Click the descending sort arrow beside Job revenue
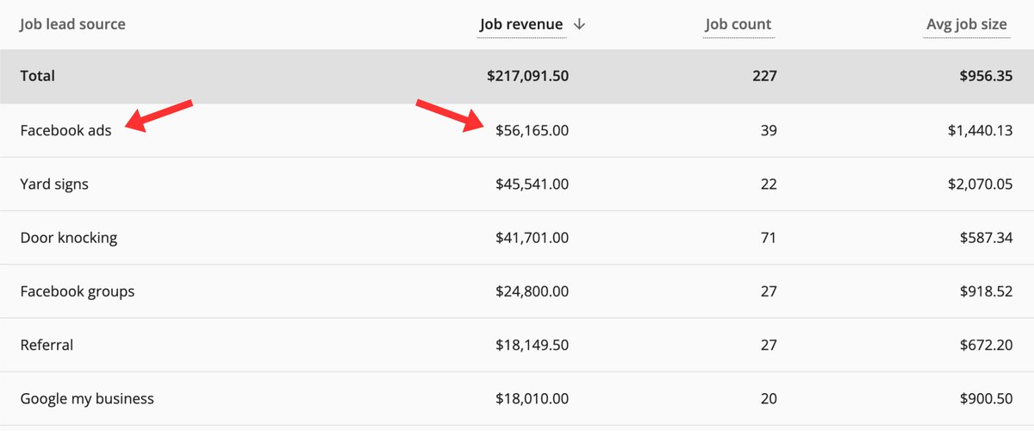 [579, 24]
